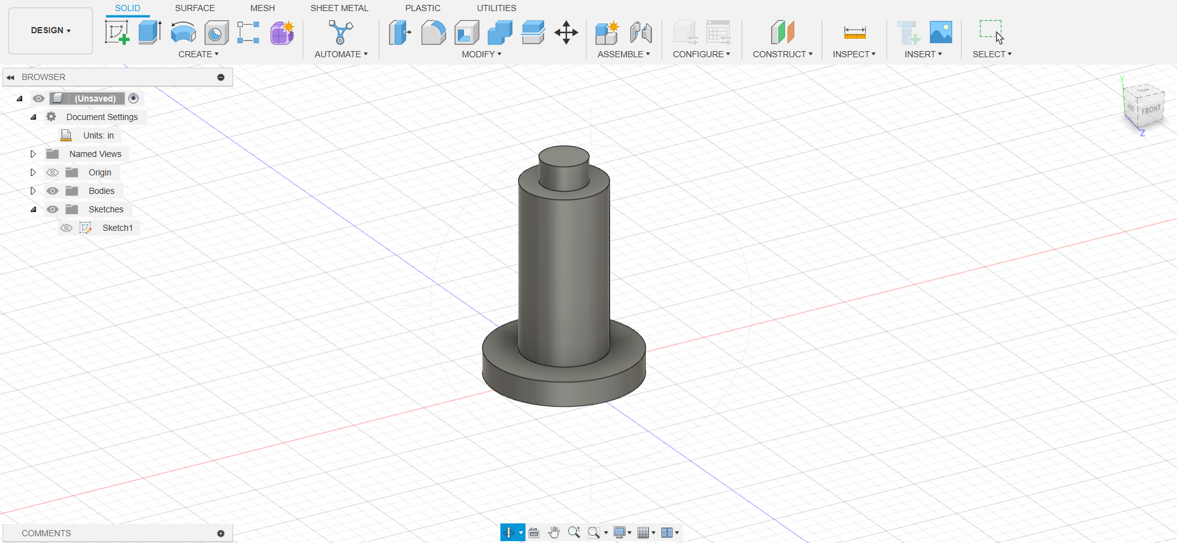Click the Insert Canvas image icon
This screenshot has width=1177, height=543.
[x=941, y=32]
